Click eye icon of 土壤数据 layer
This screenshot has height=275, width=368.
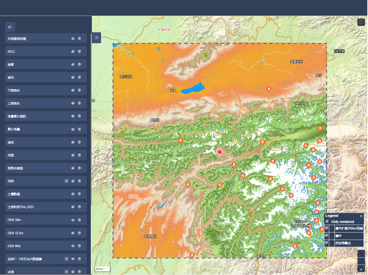tap(73, 194)
